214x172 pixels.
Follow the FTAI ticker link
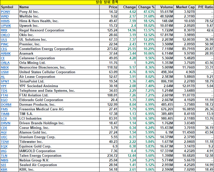4,95
